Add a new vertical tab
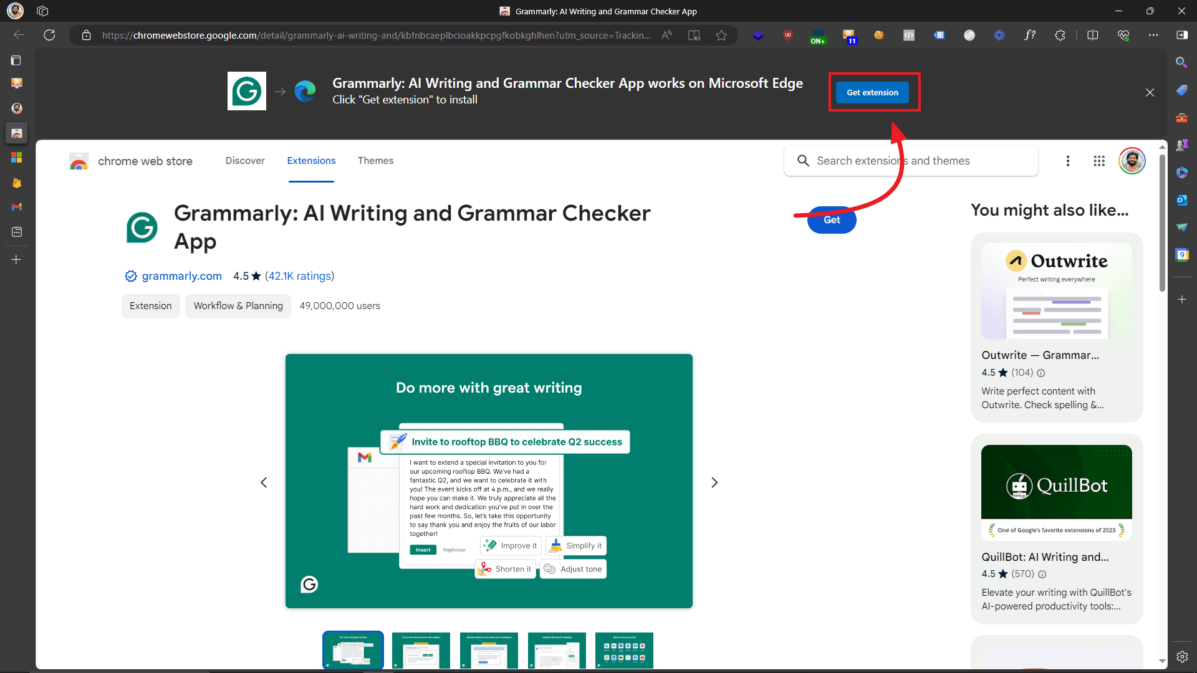The width and height of the screenshot is (1197, 673). (17, 259)
